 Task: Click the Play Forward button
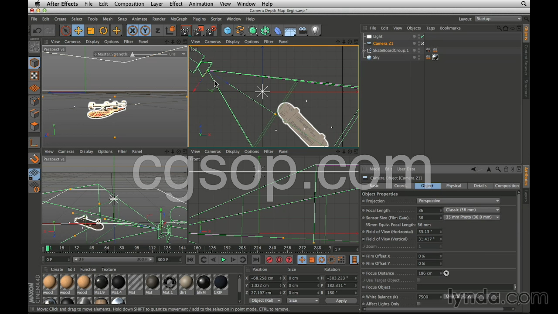(x=223, y=260)
